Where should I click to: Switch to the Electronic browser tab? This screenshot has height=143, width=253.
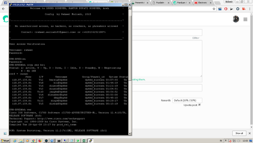[202, 3]
